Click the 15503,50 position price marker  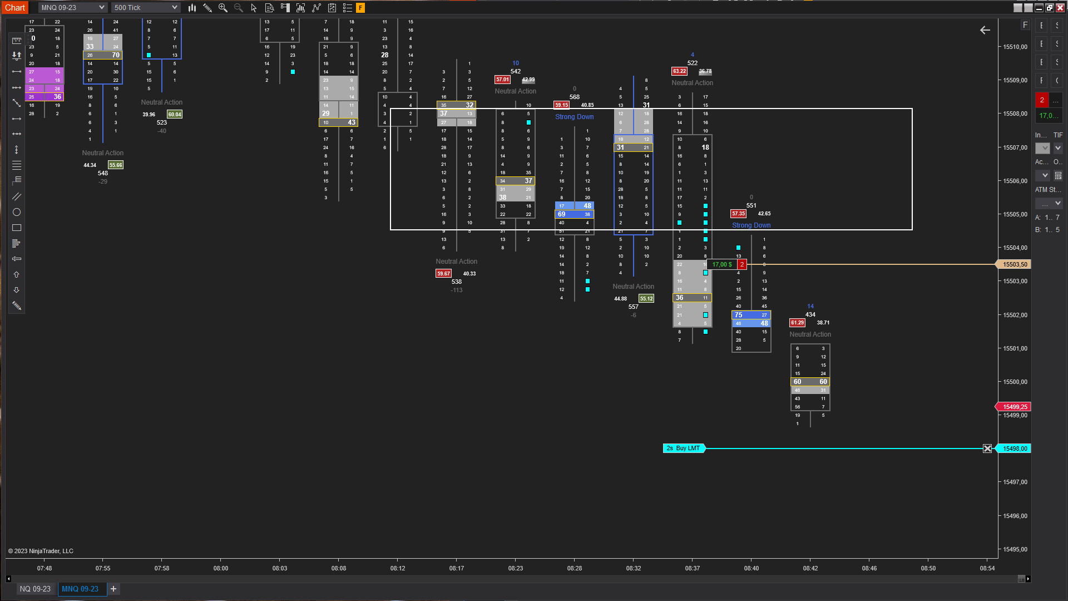pos(1014,264)
